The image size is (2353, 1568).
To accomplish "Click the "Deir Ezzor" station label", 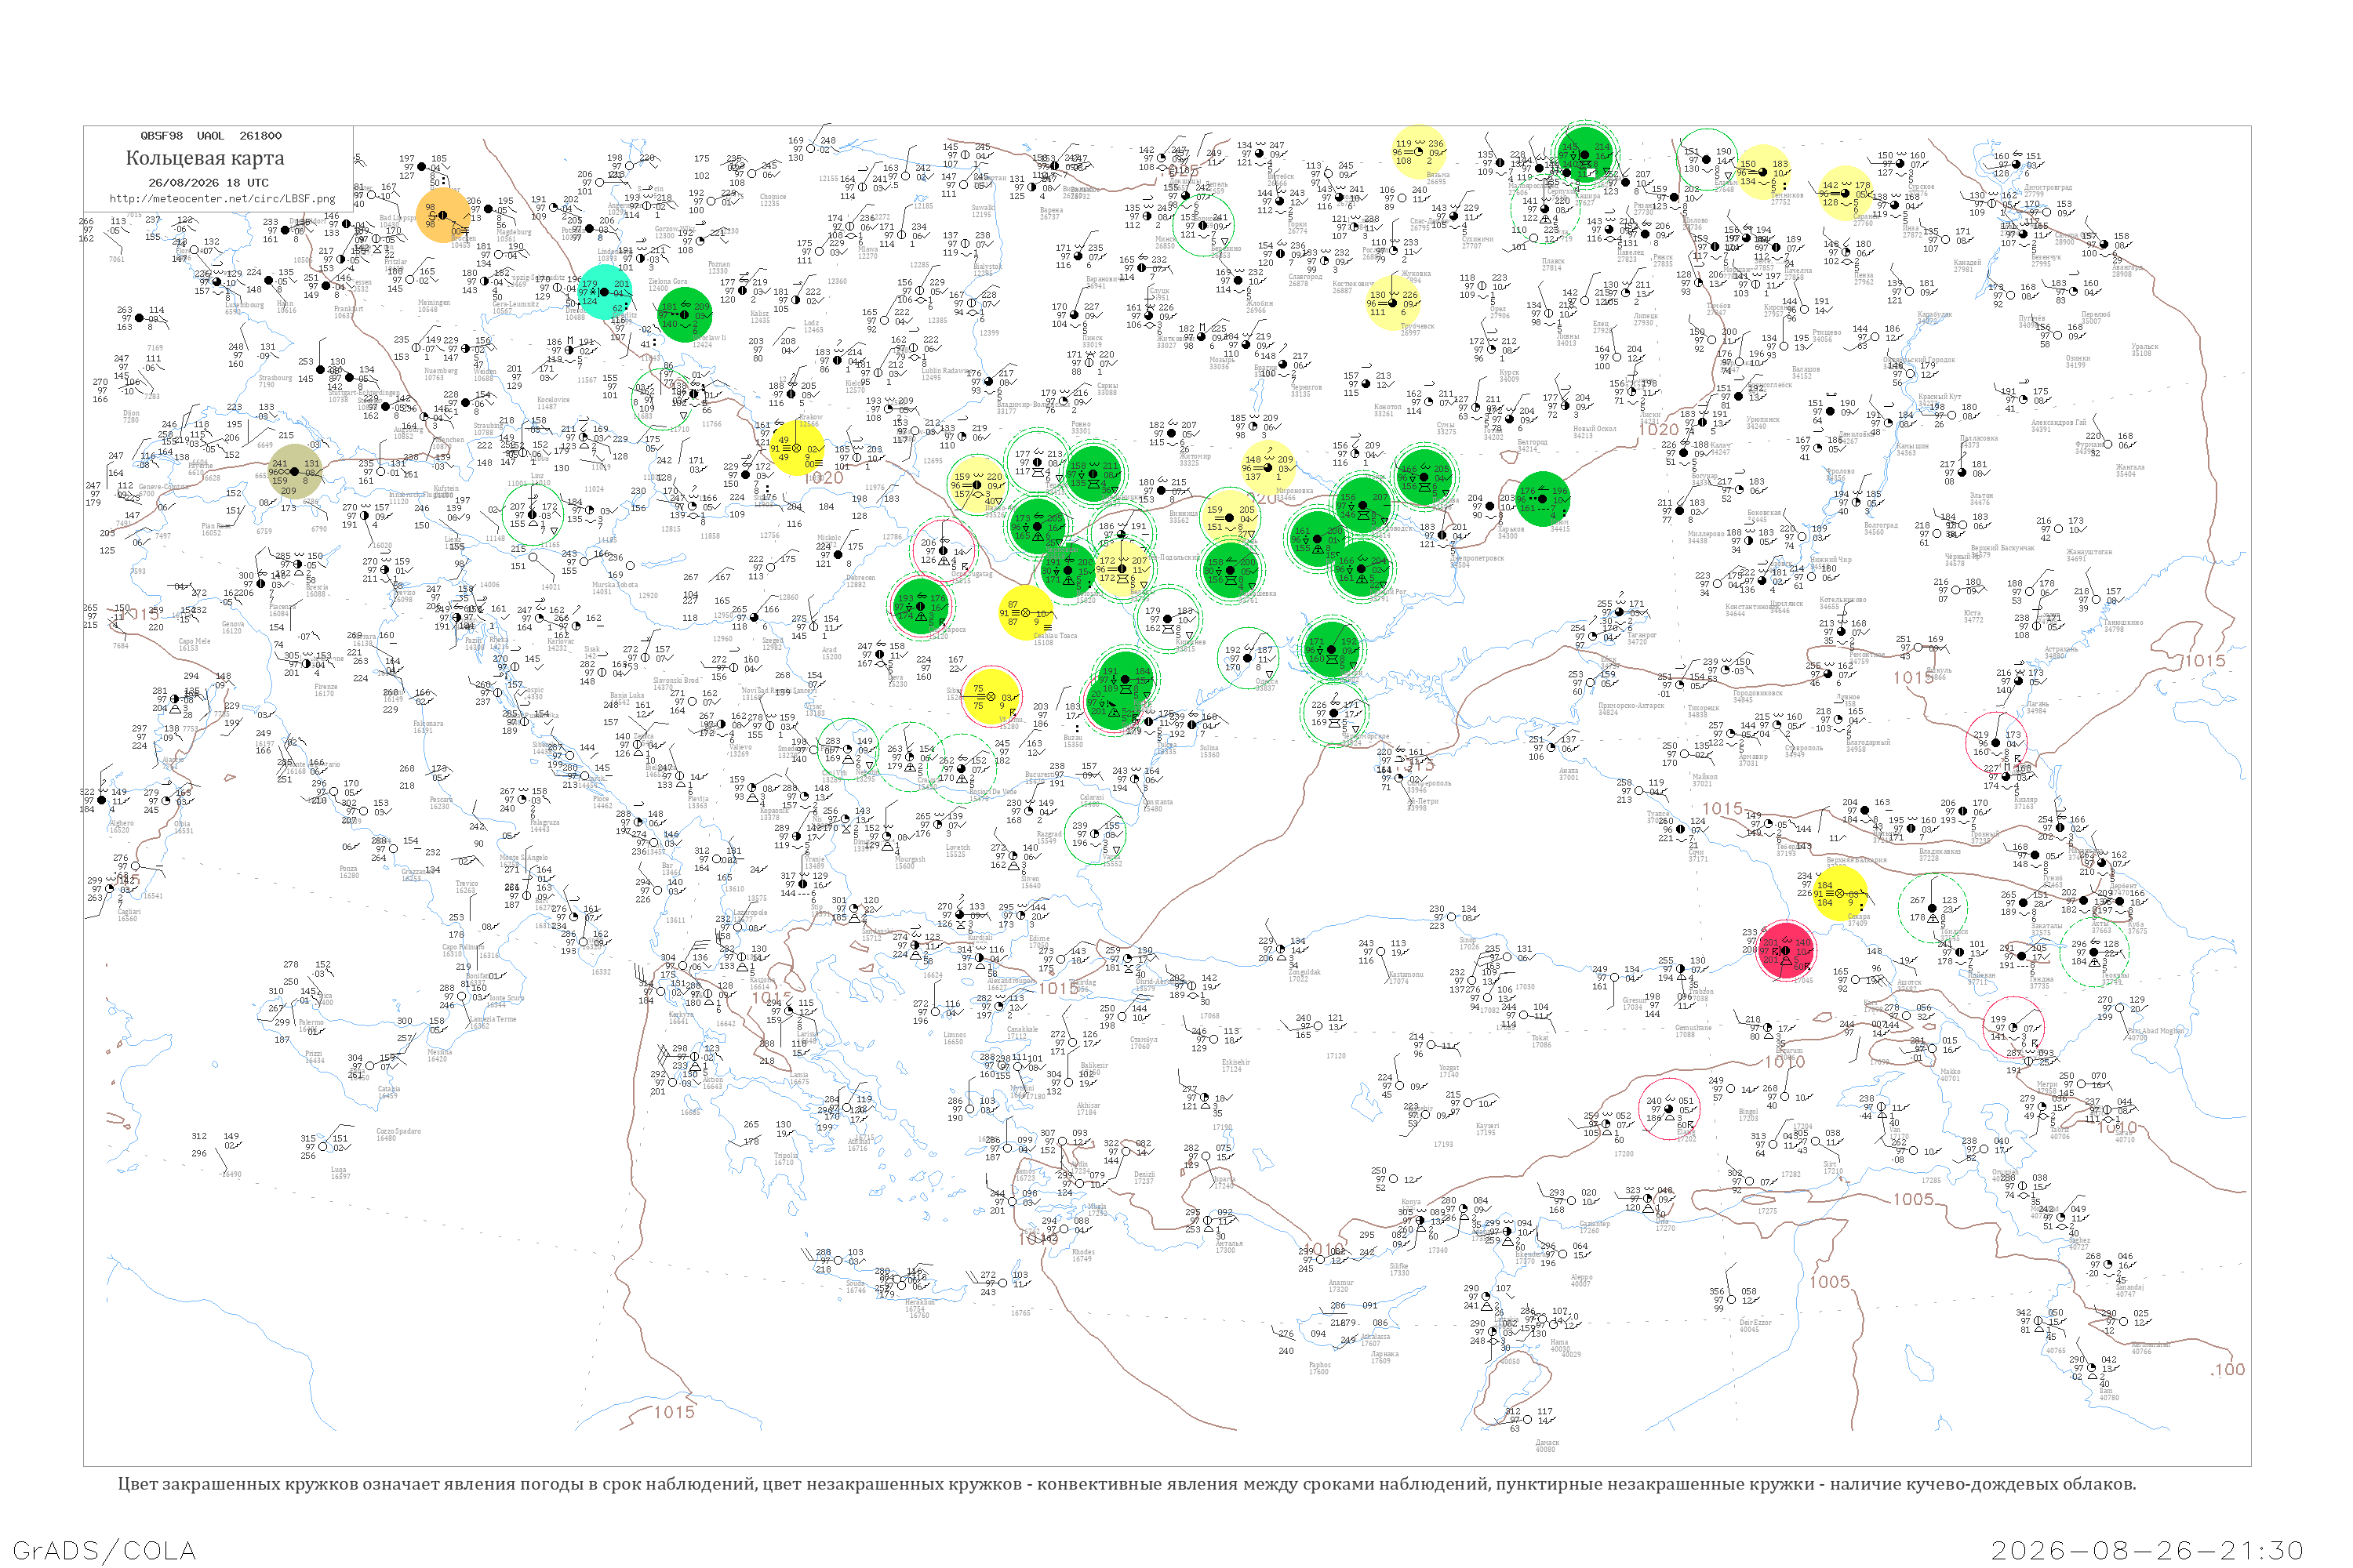I will pos(1756,1322).
